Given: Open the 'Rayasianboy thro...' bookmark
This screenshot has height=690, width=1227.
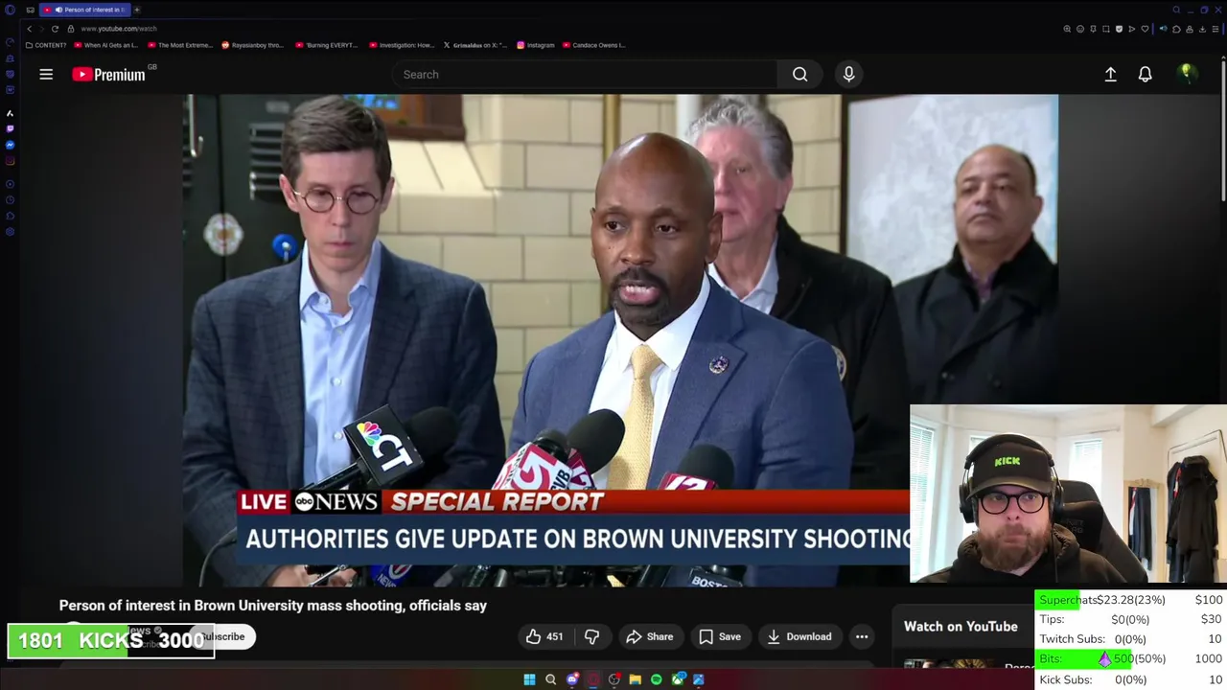Looking at the screenshot, I should [x=253, y=45].
